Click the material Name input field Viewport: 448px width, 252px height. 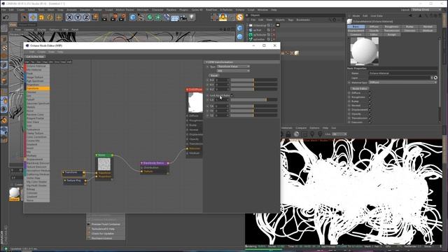point(402,73)
